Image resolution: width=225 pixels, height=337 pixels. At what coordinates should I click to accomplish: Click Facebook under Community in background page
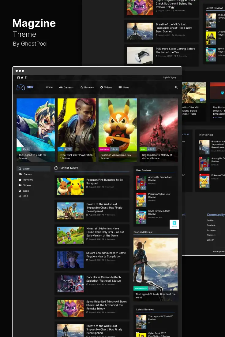tap(211, 225)
